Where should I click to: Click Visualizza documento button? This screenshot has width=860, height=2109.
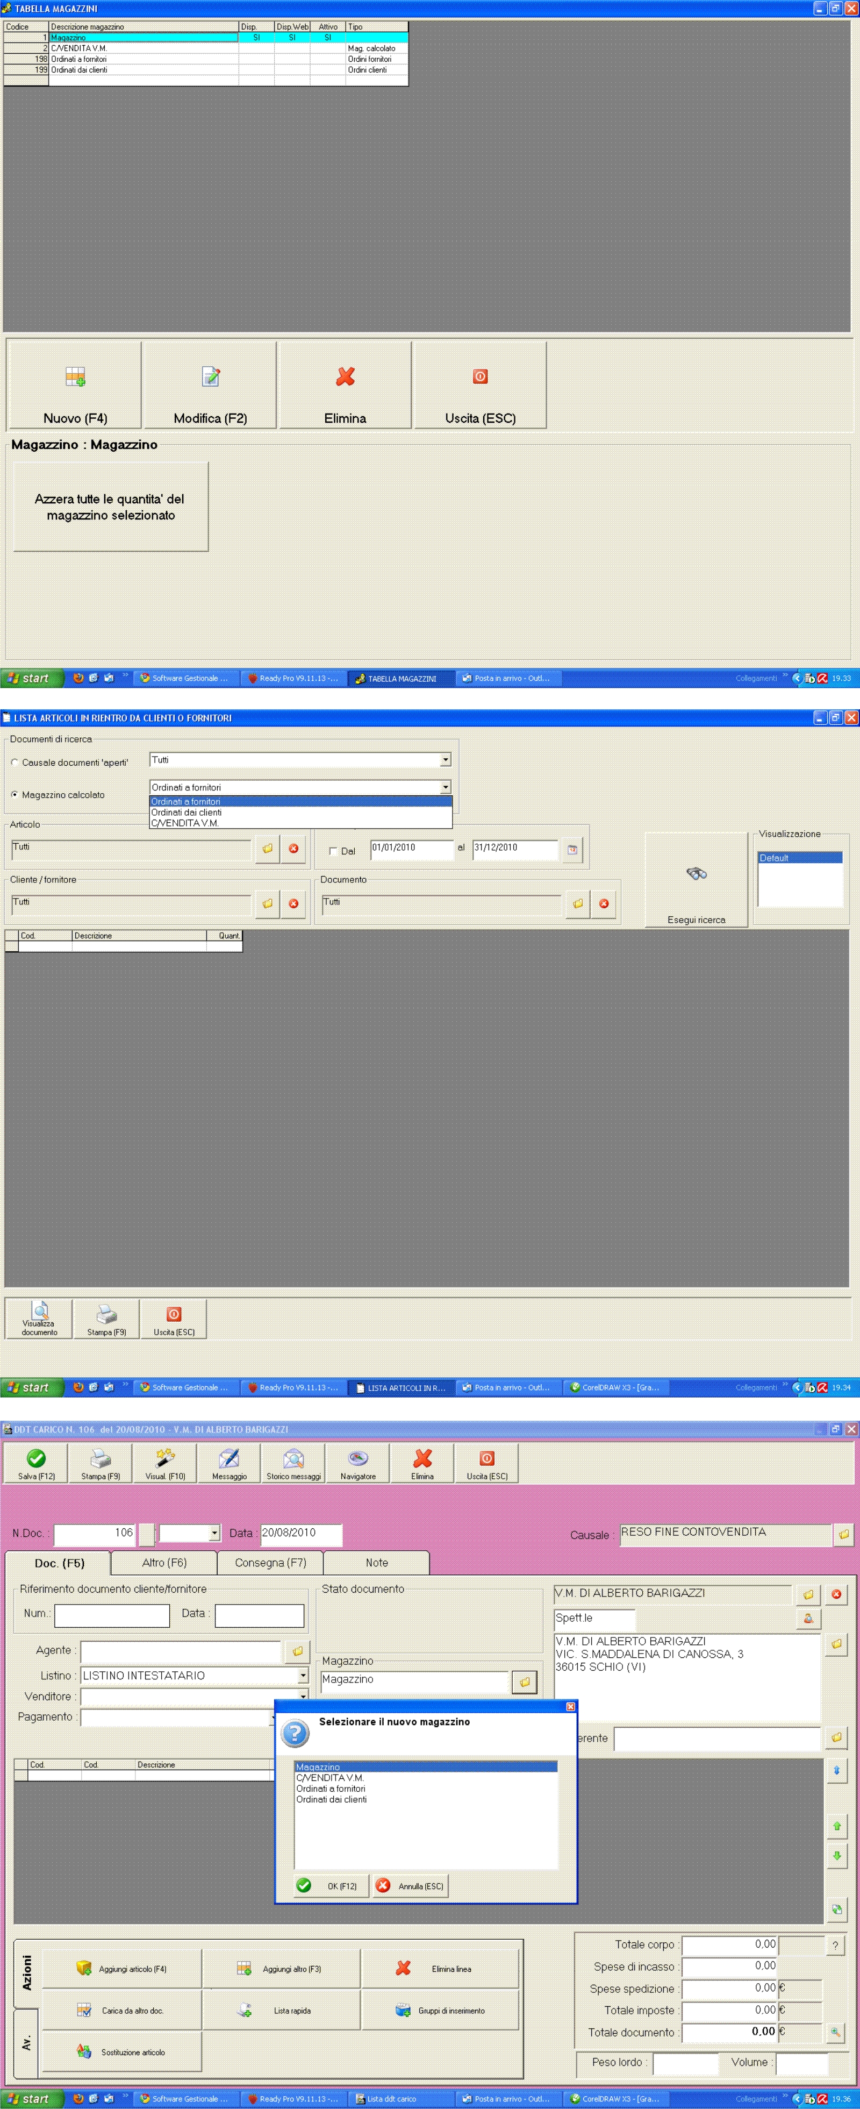[39, 1318]
